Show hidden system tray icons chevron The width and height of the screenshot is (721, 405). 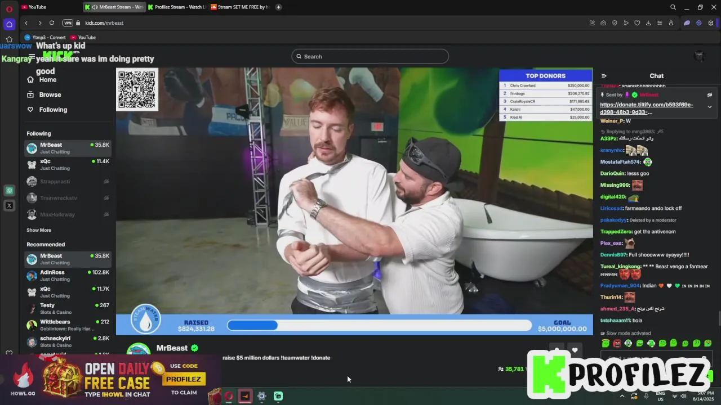tap(622, 396)
